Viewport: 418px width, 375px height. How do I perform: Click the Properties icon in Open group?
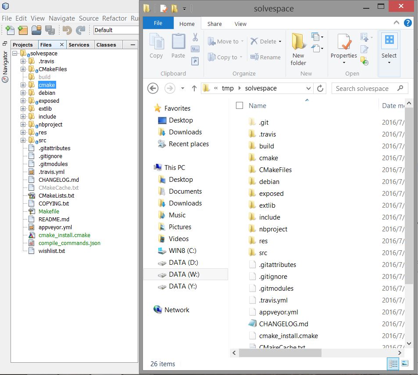click(x=343, y=42)
